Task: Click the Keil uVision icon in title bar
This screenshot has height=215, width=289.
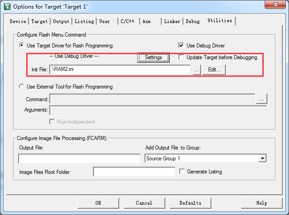Action: 7,7
